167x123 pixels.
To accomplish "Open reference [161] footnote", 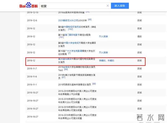I will [61, 37].
